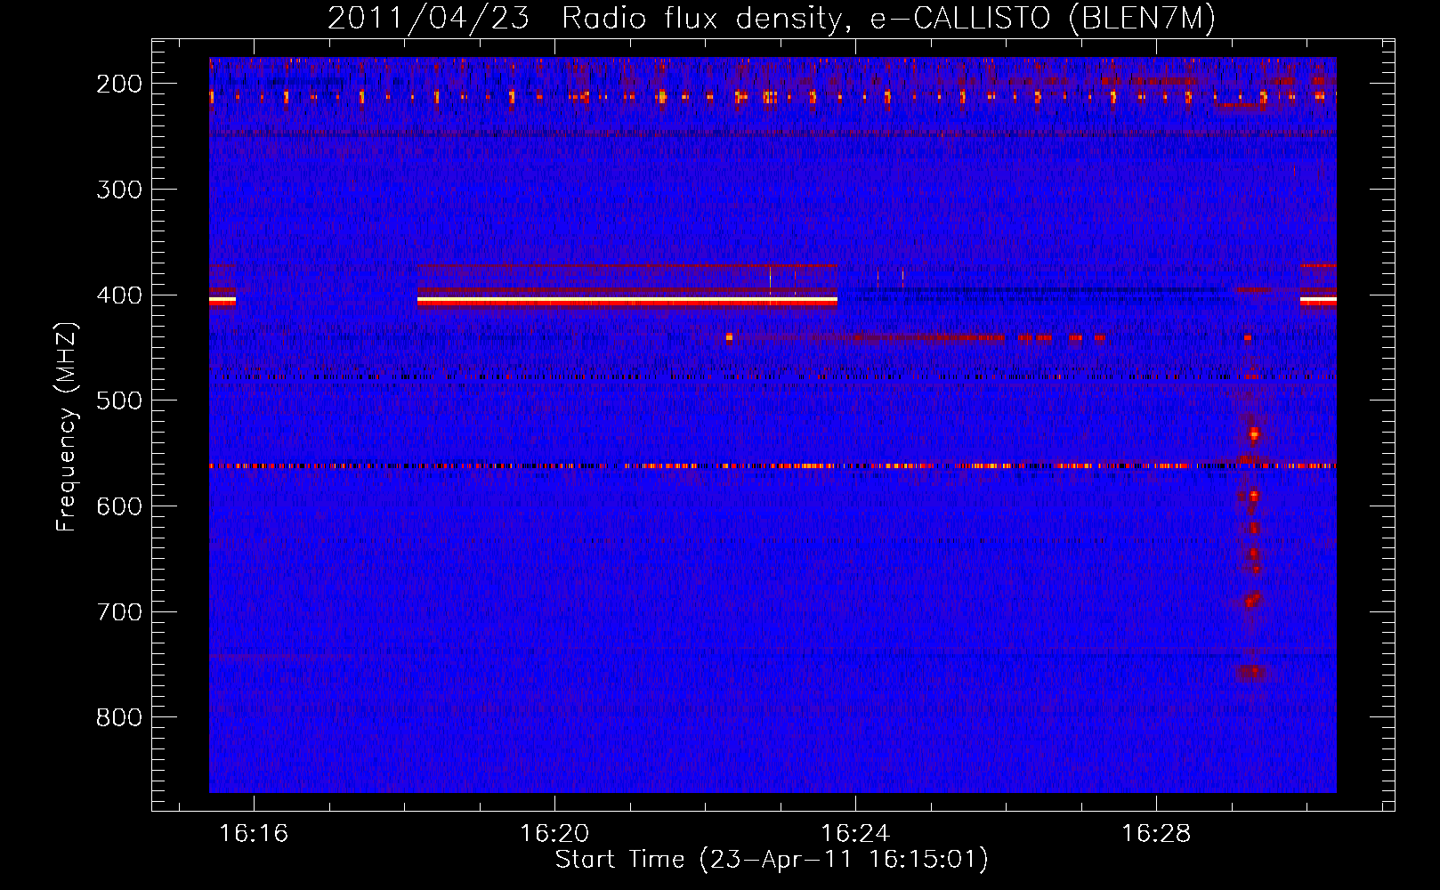Click the 600 frequency tick label

pyautogui.click(x=119, y=506)
